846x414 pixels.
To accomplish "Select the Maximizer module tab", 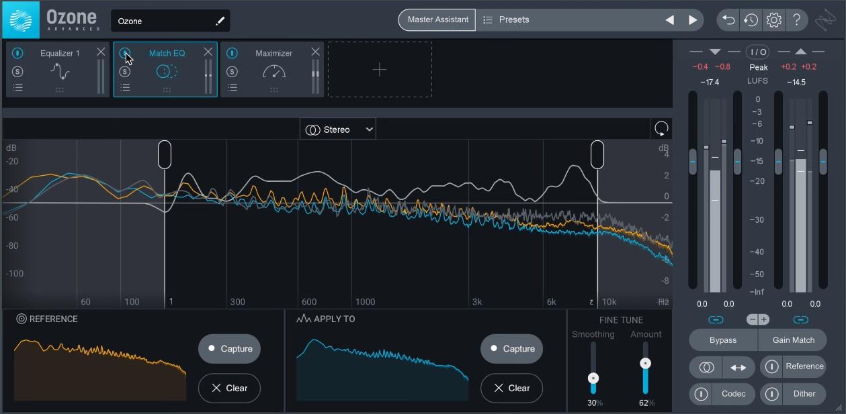I will 273,69.
